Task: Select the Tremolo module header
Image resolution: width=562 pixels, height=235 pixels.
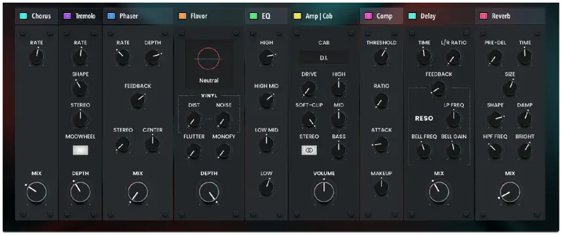Action: click(x=81, y=16)
